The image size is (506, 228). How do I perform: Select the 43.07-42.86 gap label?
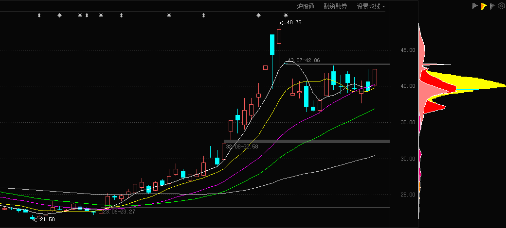point(304,60)
